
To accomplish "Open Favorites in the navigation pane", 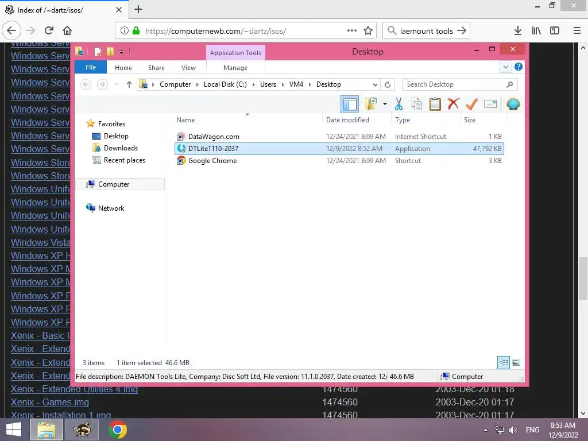I will pyautogui.click(x=111, y=124).
